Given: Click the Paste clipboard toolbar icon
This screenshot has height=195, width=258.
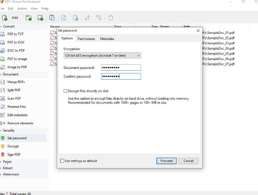Looking at the screenshot, I should coord(52,18).
